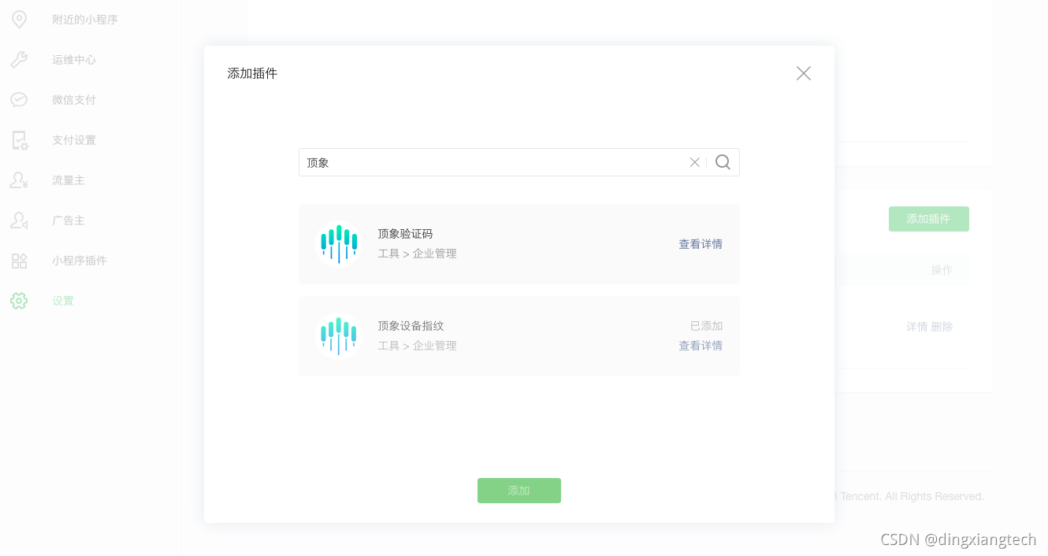Screen dimensions: 1048x556
Task: Open 支付设置 menu item
Action: point(74,140)
